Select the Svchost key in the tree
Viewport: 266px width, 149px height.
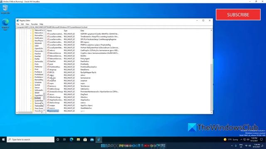point(38,98)
